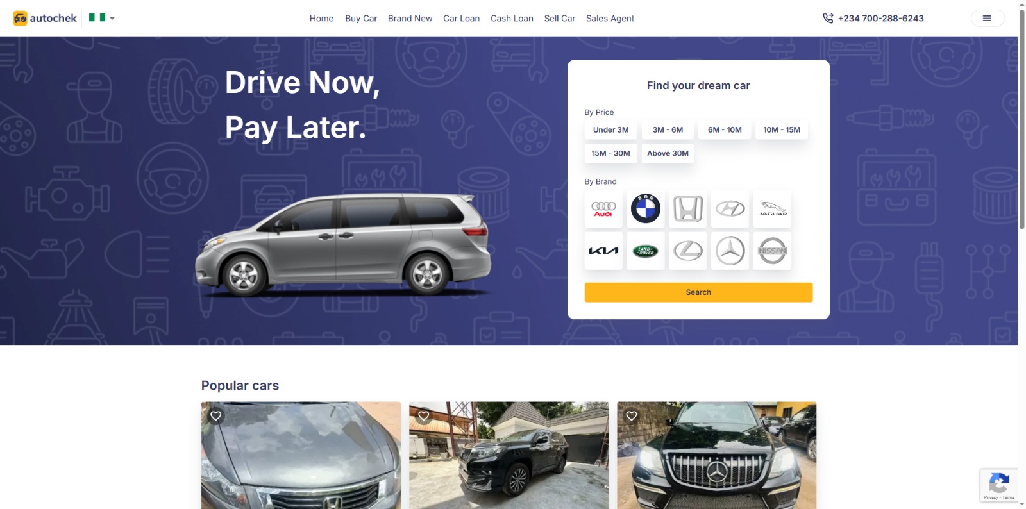Like the black Mercedes car listing
The image size is (1026, 509).
click(632, 416)
